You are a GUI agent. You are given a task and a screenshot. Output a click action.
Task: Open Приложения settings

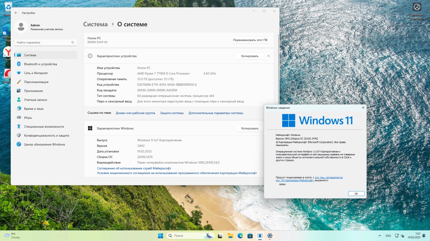[x=46, y=91]
